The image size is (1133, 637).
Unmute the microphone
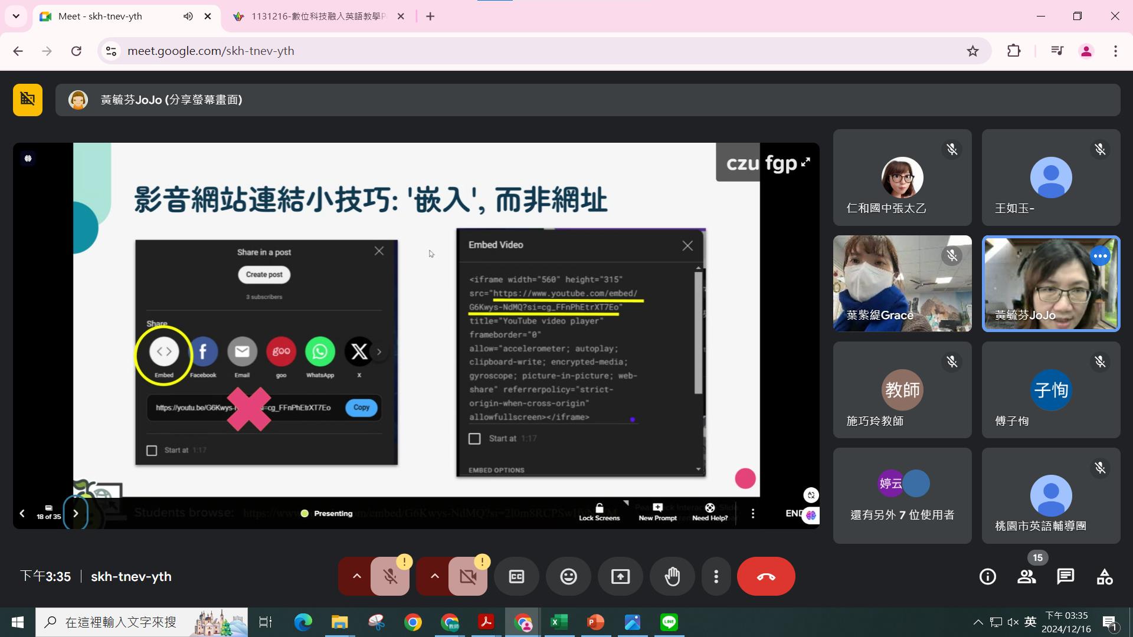390,576
